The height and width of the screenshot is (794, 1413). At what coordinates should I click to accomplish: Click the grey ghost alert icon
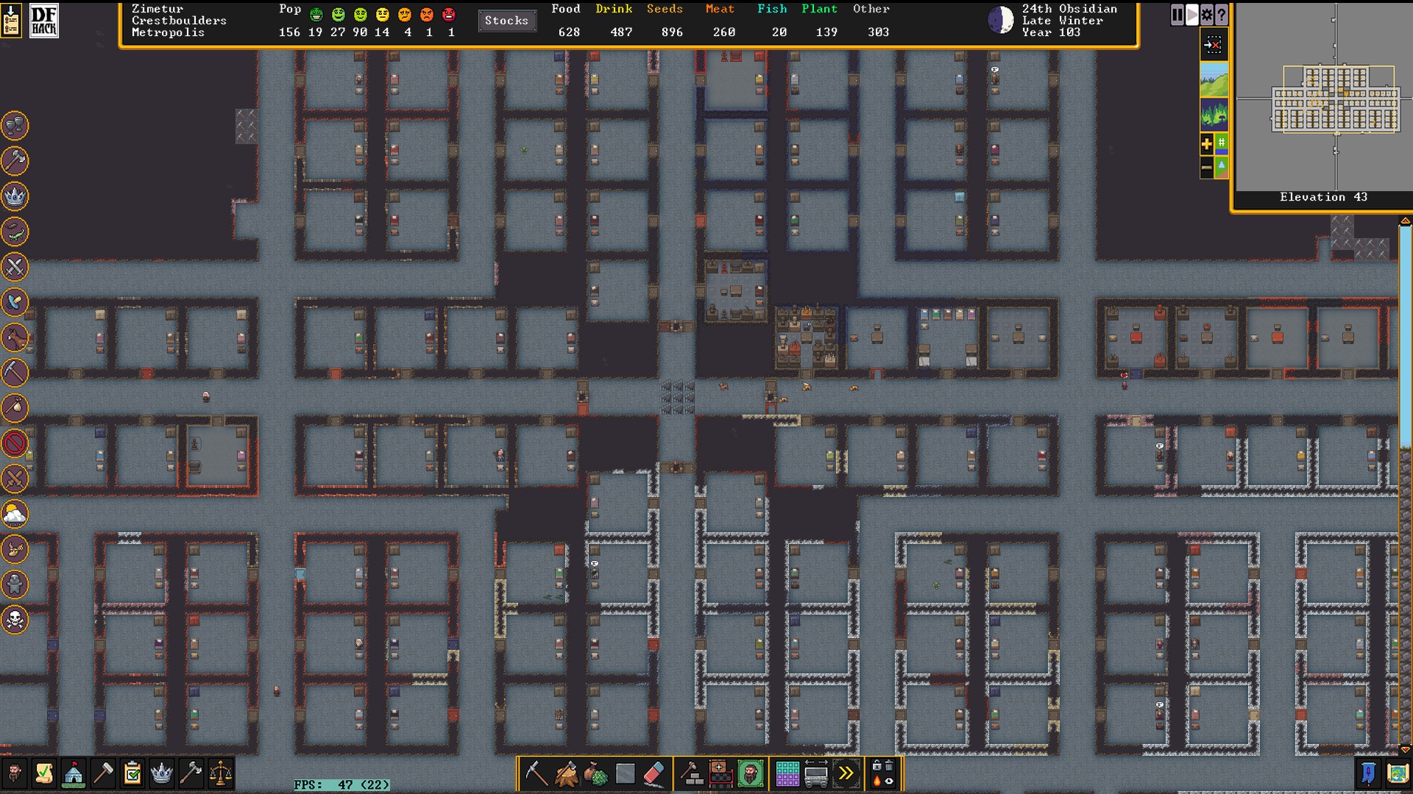point(15,584)
